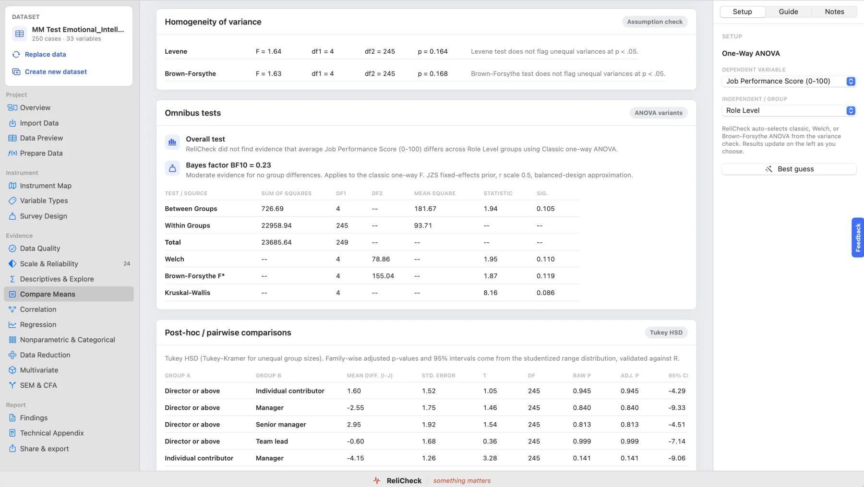Click the Scale & Reliability icon

click(x=12, y=263)
